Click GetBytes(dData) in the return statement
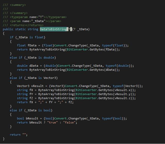165x144 pixels. pos(104,70)
